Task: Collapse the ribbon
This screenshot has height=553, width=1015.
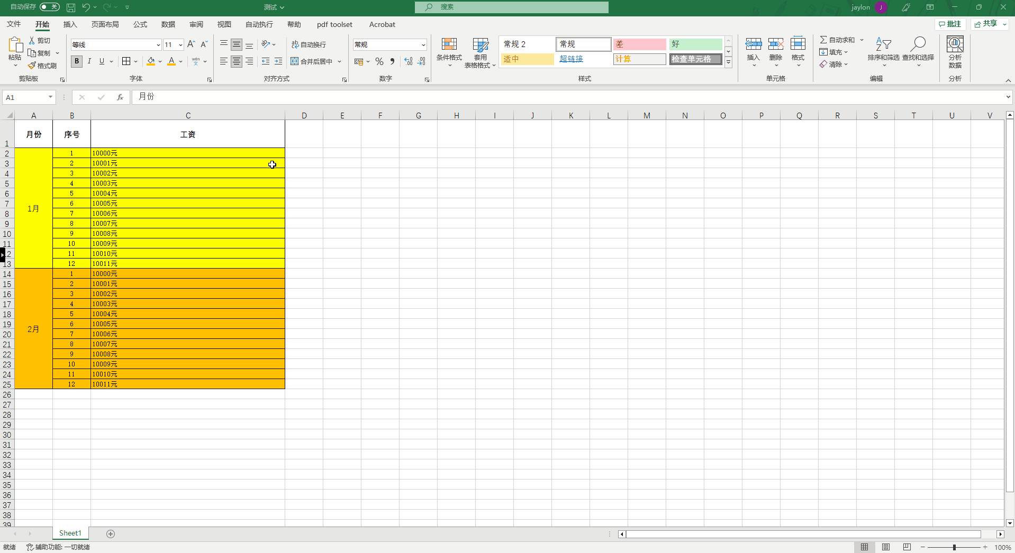Action: [x=1008, y=80]
